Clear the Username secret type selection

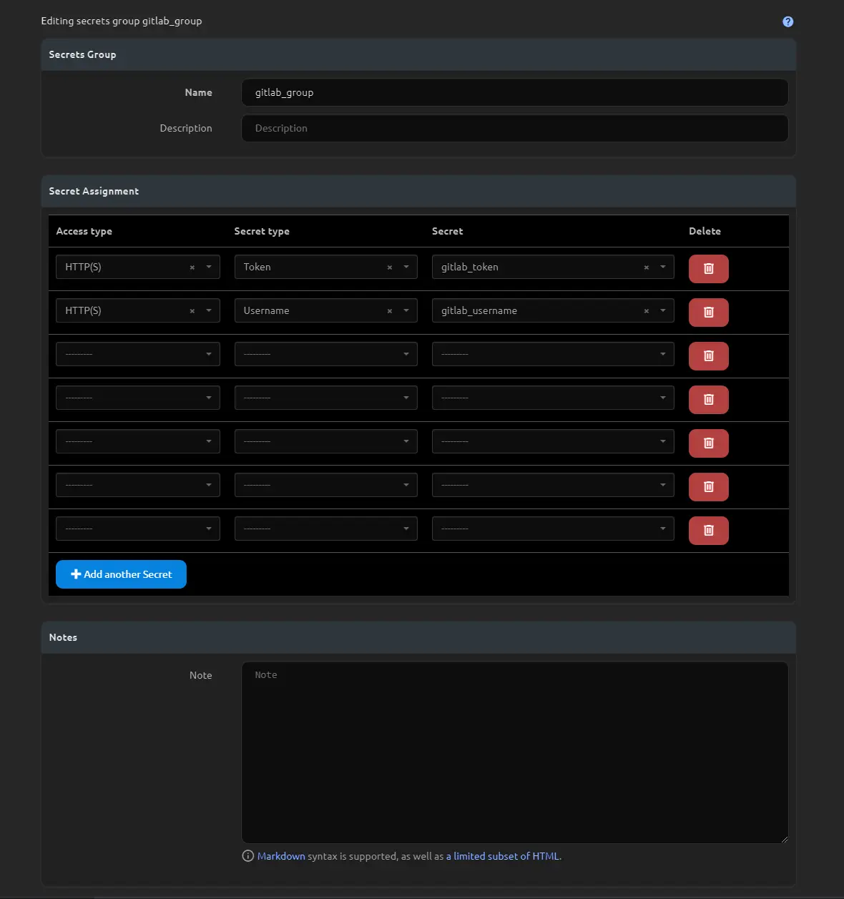(389, 311)
